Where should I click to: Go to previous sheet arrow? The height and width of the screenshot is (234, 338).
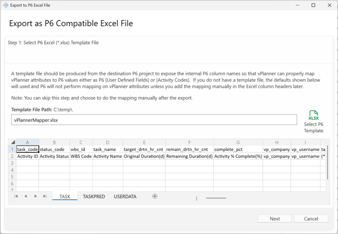[x=26, y=197]
